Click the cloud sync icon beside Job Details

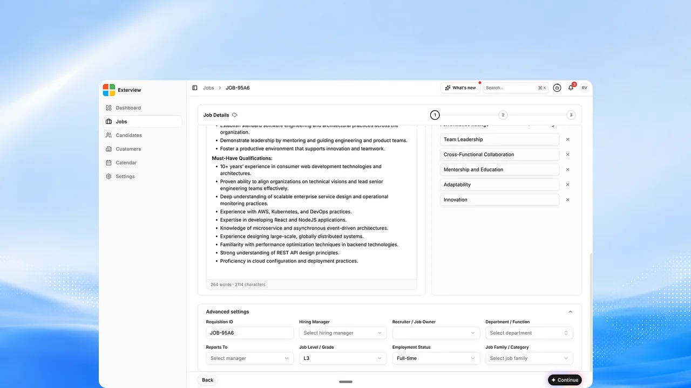(235, 115)
